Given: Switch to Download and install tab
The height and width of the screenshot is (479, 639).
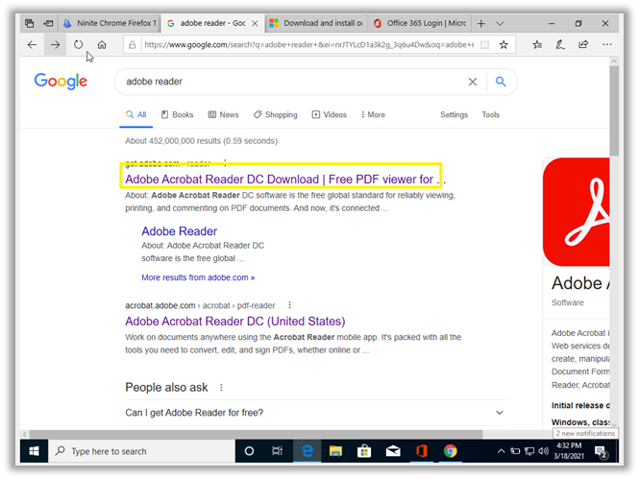Looking at the screenshot, I should (316, 23).
